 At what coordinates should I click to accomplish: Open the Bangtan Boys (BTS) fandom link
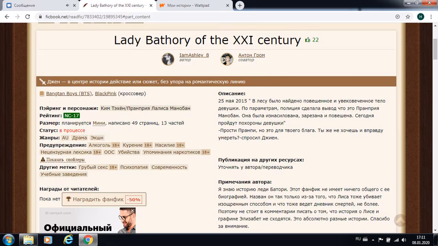(x=69, y=94)
